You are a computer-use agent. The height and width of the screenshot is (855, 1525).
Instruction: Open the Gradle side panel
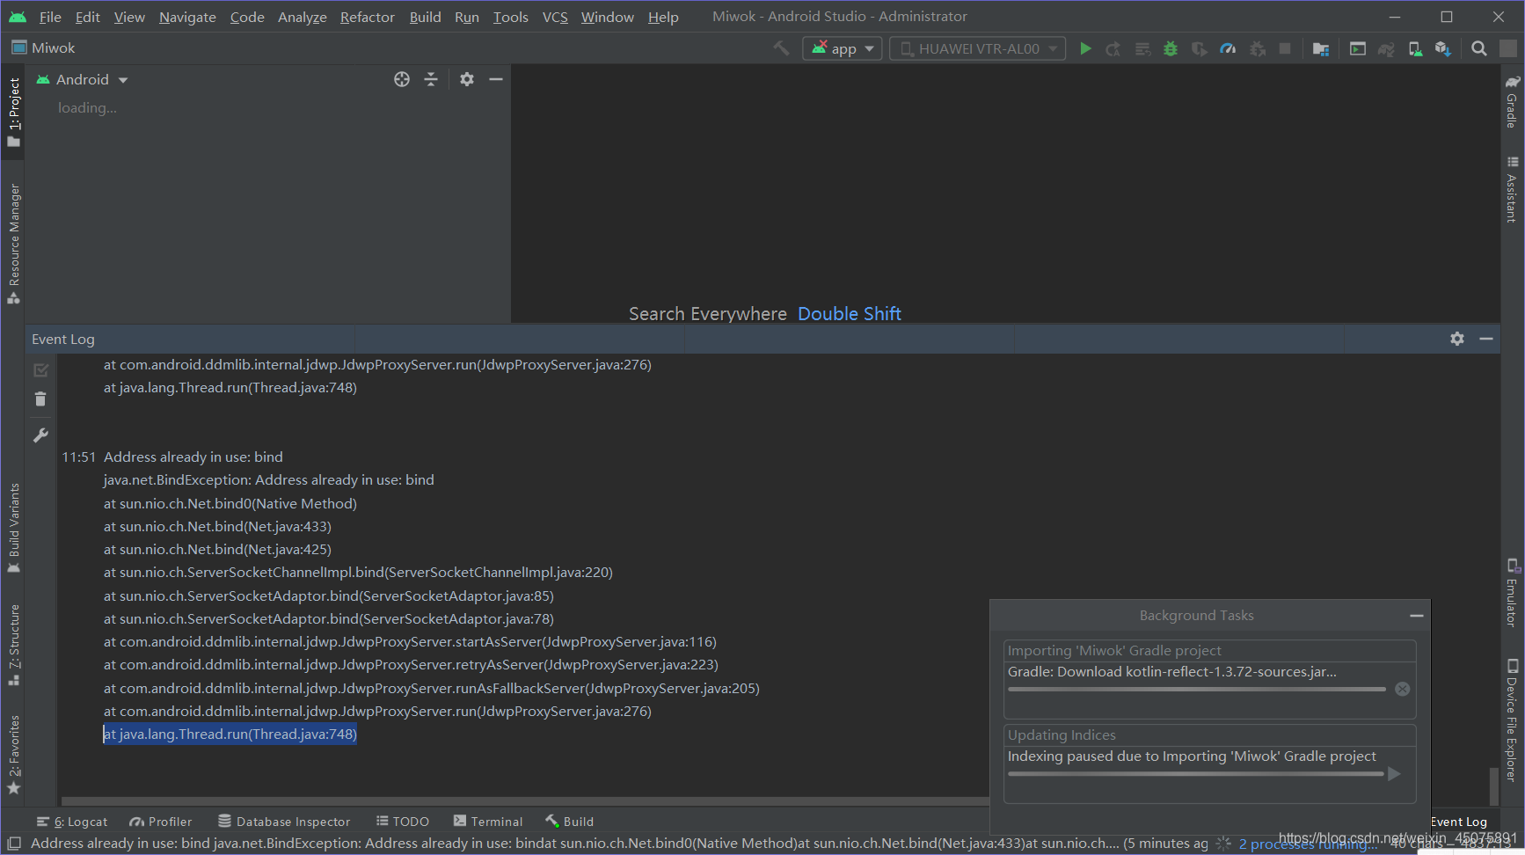point(1512,102)
